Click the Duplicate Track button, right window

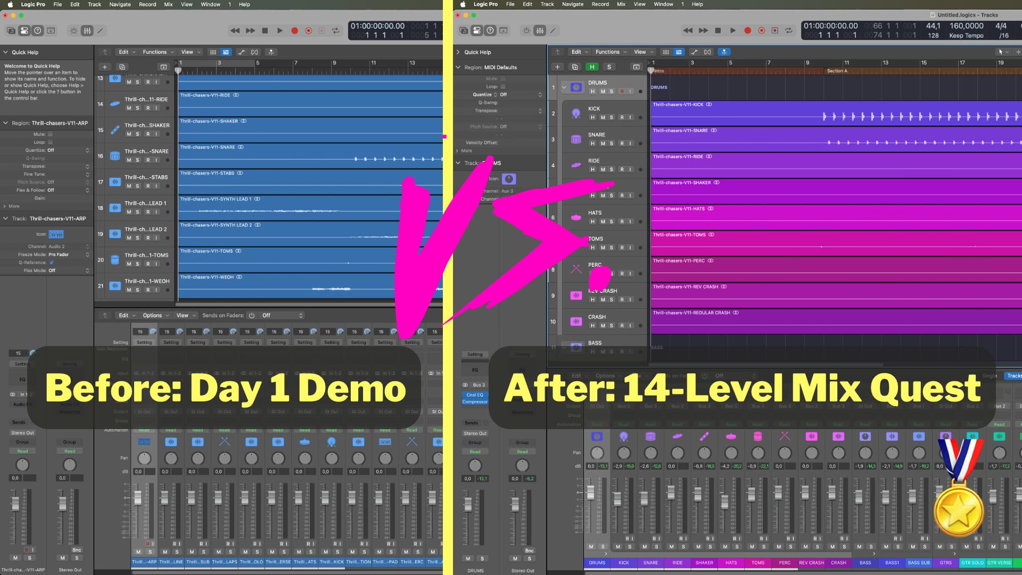pos(574,67)
